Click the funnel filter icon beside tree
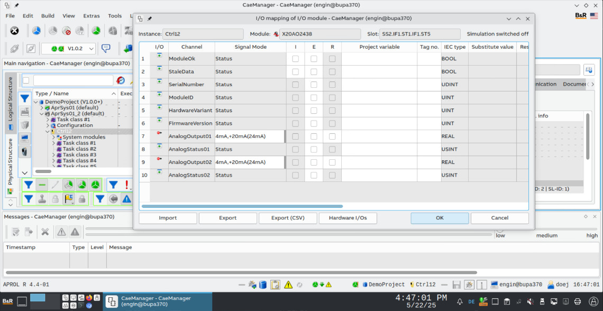The width and height of the screenshot is (603, 311). click(x=25, y=98)
